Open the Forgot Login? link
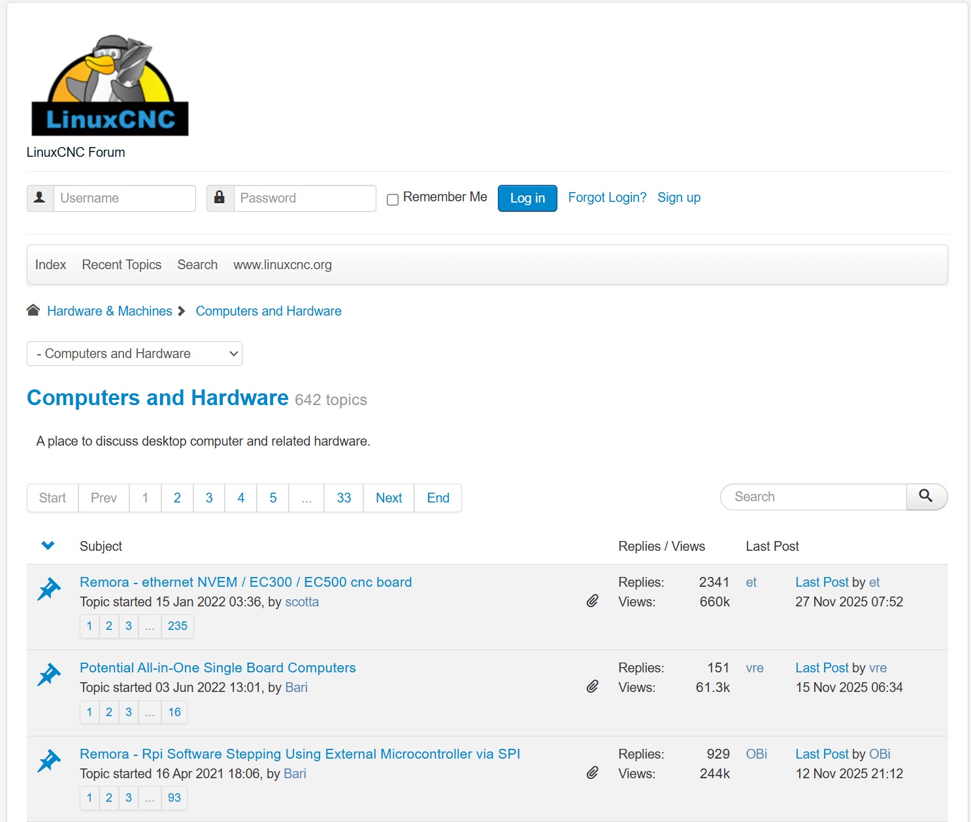The image size is (971, 822). tap(606, 197)
